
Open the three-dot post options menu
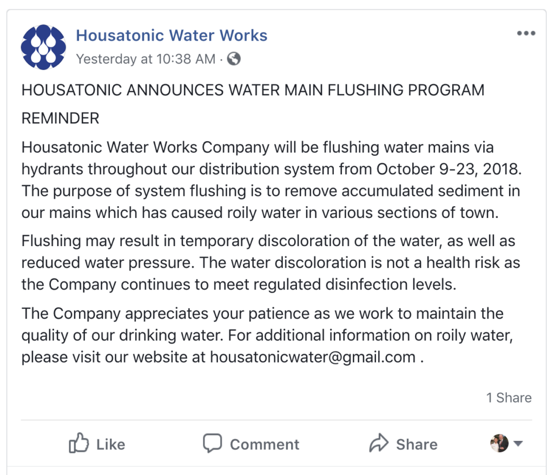[x=526, y=33]
